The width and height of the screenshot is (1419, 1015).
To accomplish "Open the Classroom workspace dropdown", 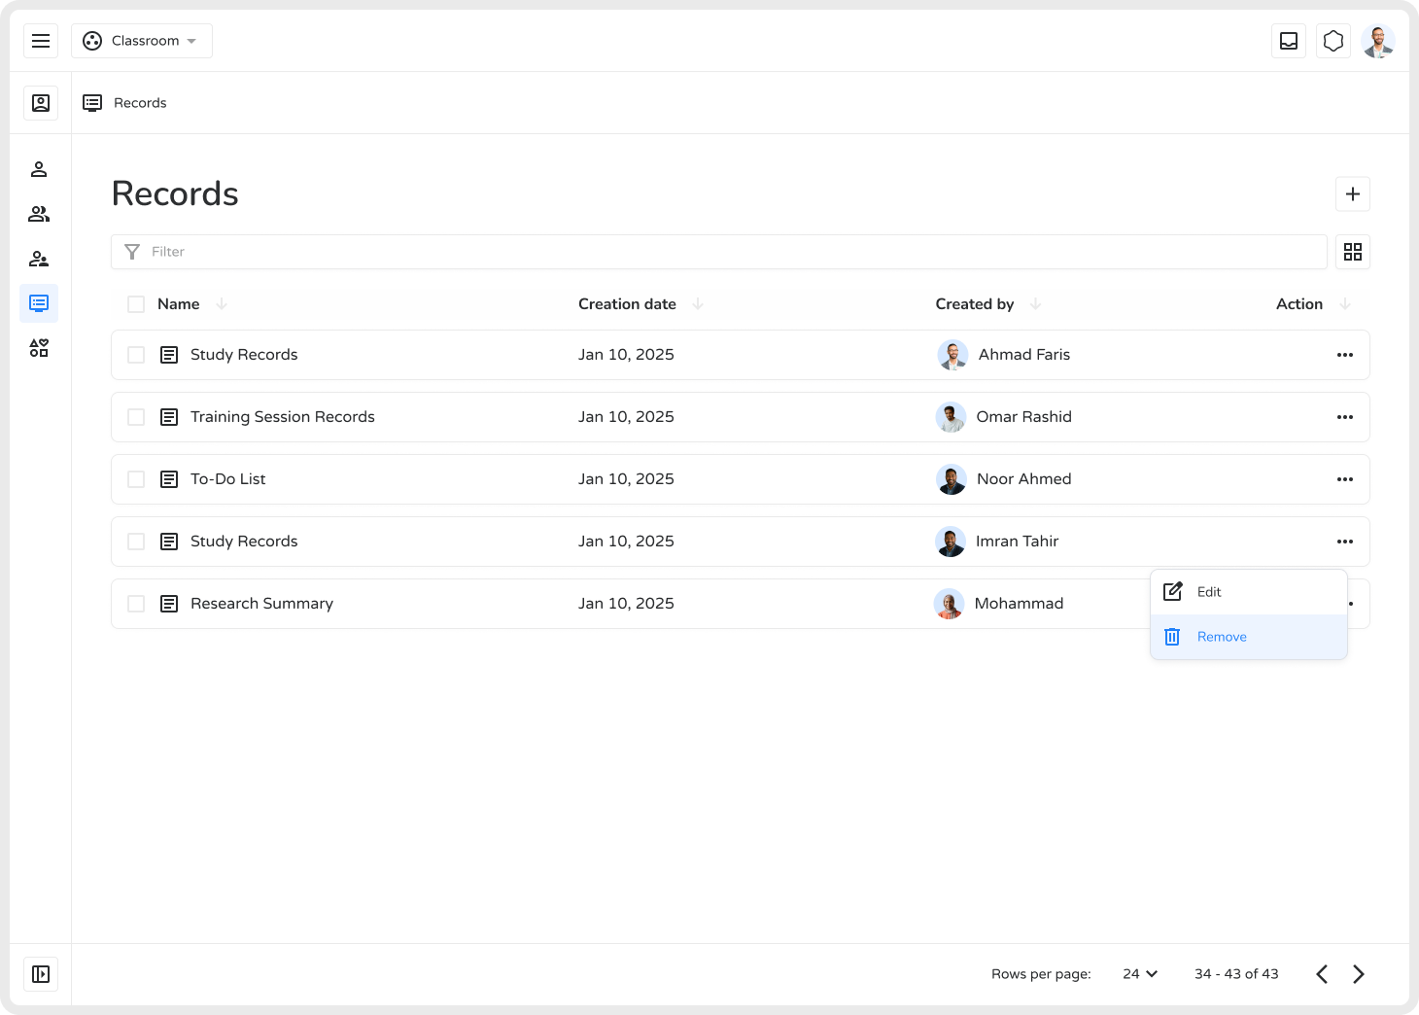I will 142,41.
